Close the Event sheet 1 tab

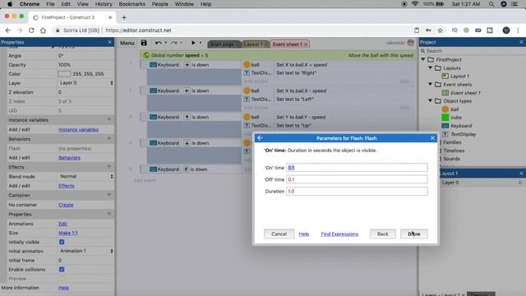click(306, 44)
